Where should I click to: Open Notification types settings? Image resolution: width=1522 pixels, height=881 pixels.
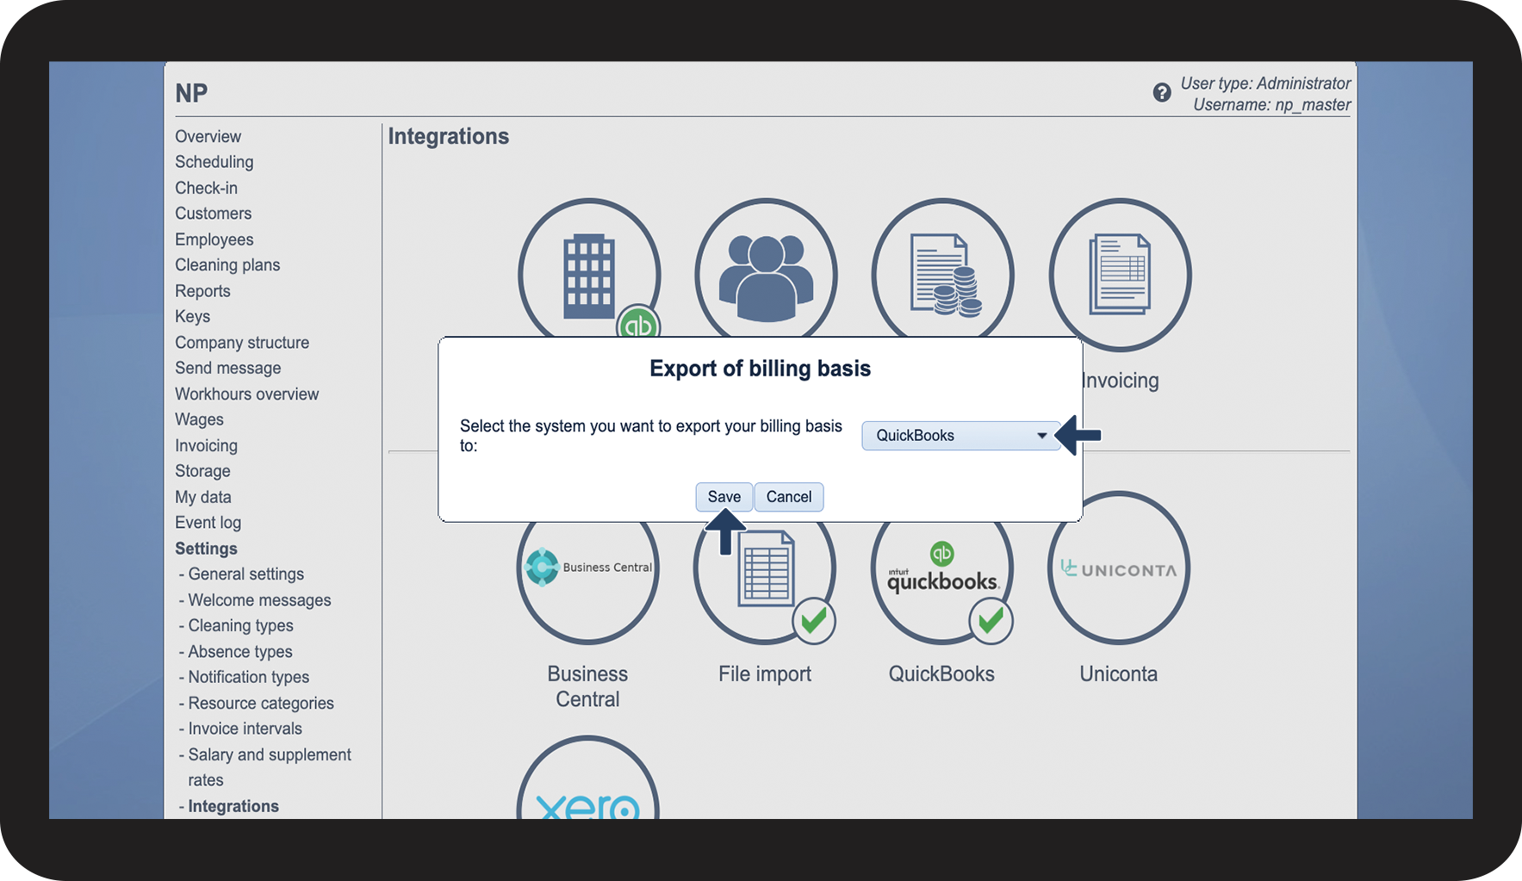coord(248,677)
